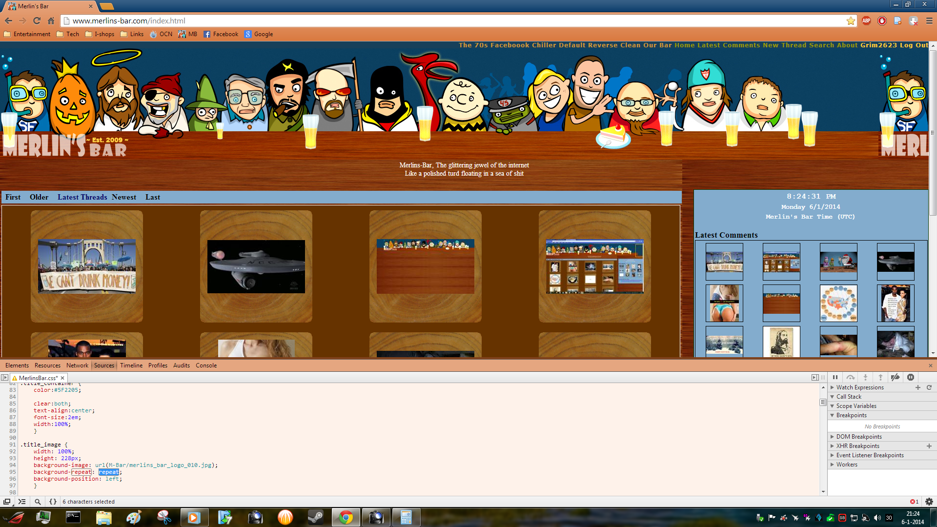Open Windows Explorer from the taskbar
The height and width of the screenshot is (527, 937).
(103, 517)
